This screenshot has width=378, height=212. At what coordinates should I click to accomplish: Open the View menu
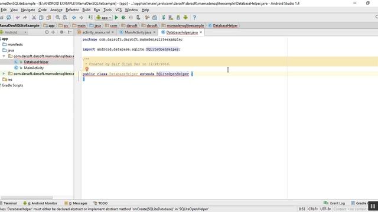(x=14, y=10)
